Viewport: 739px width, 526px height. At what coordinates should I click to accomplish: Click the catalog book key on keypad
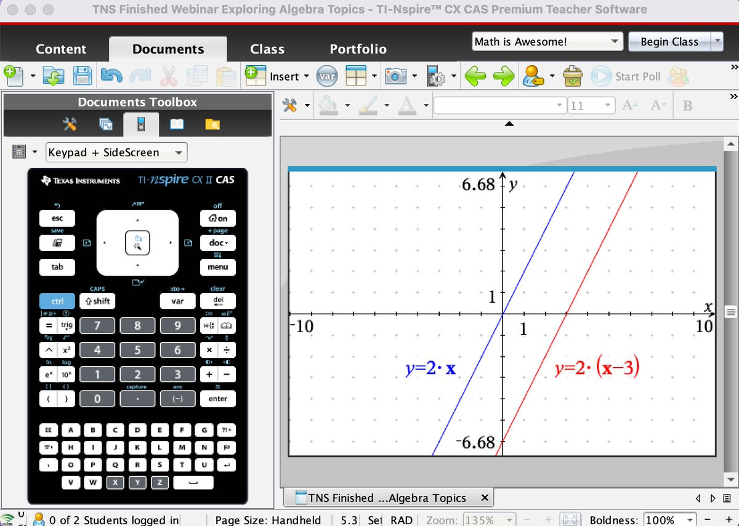click(226, 325)
